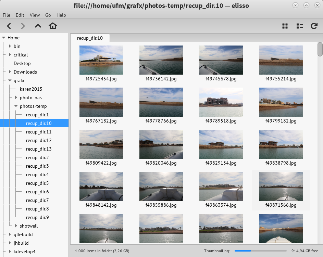The height and width of the screenshot is (257, 323).
Task: Jump to the Home folder icon
Action: [x=53, y=26]
